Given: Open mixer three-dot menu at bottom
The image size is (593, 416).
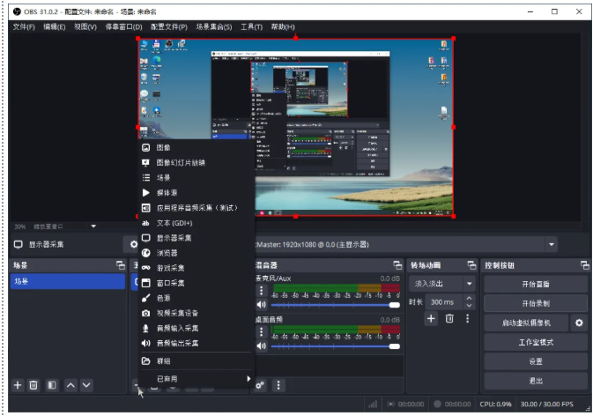Looking at the screenshot, I should (278, 385).
